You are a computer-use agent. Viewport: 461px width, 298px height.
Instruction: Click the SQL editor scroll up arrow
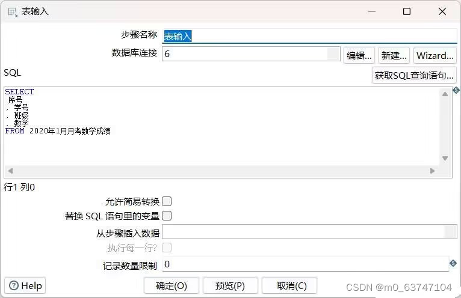point(445,94)
